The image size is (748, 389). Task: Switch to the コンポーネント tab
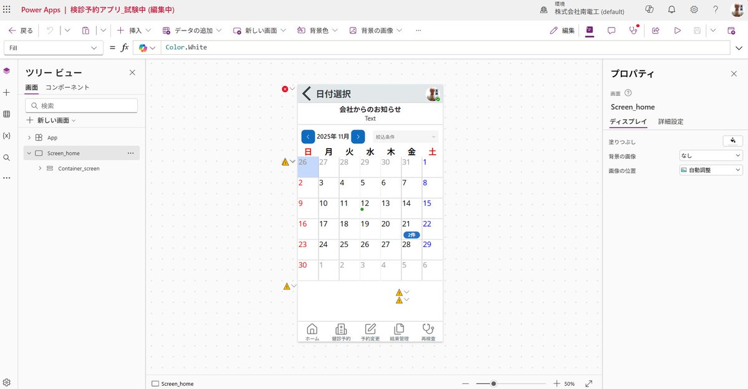coord(65,88)
